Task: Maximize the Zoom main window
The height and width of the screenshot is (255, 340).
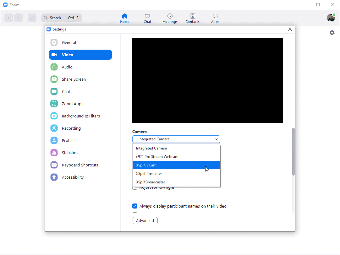Action: click(x=318, y=5)
